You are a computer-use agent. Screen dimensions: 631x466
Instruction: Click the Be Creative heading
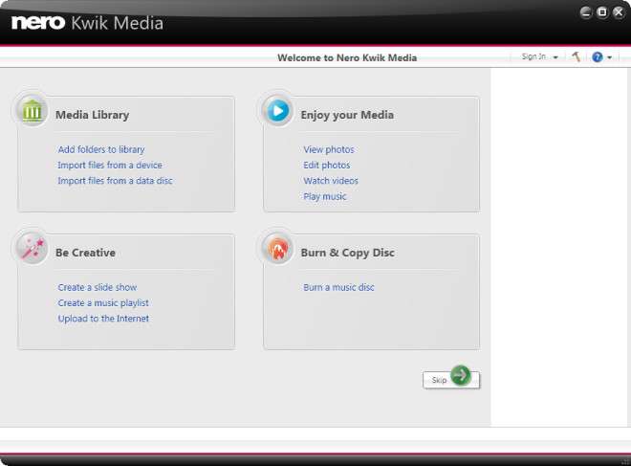pyautogui.click(x=86, y=253)
